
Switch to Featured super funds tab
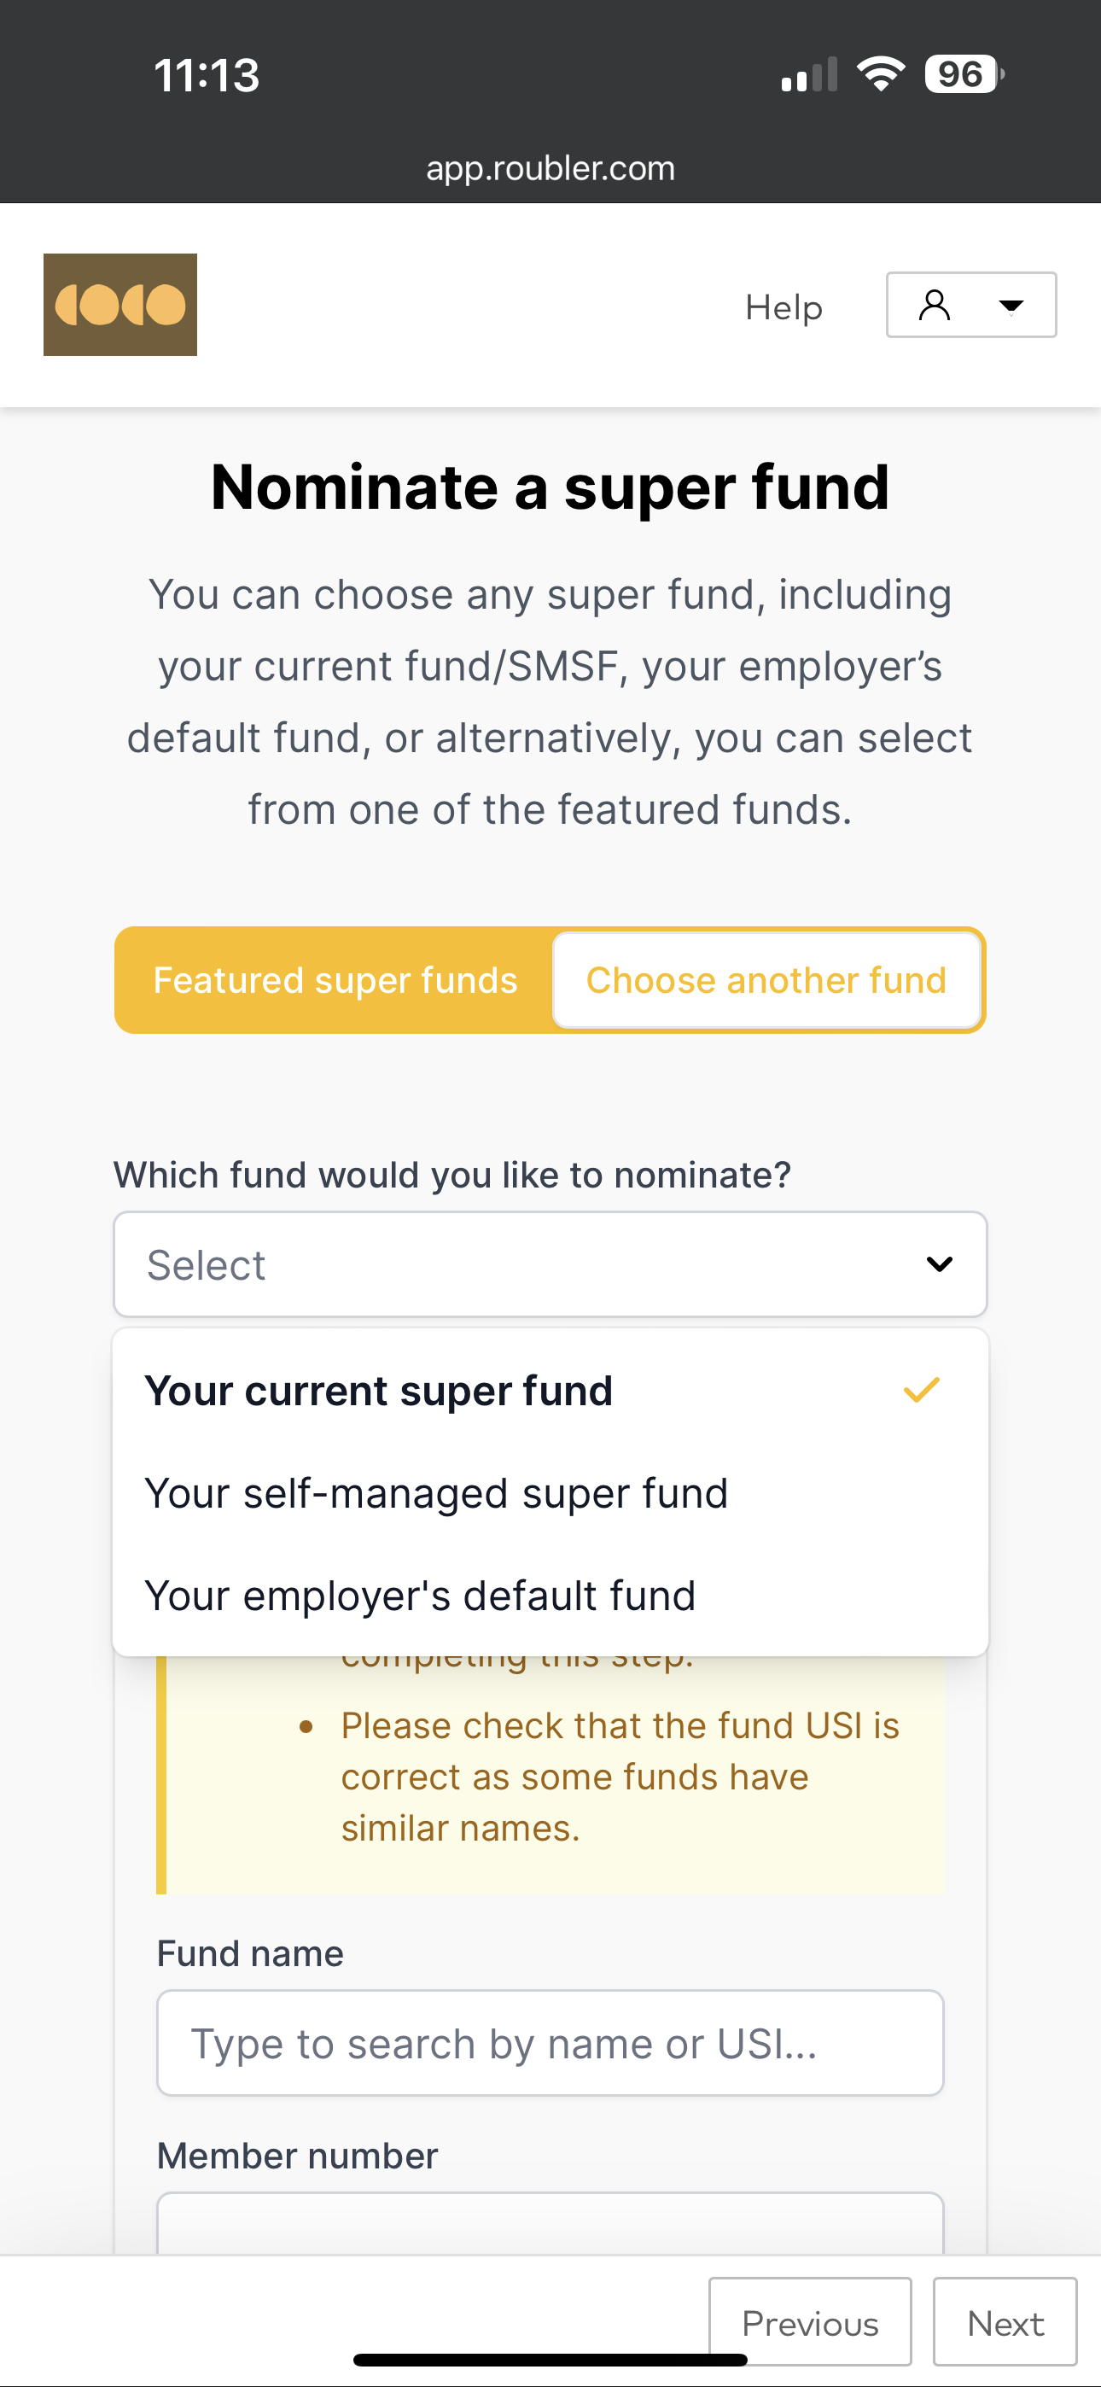tap(335, 980)
